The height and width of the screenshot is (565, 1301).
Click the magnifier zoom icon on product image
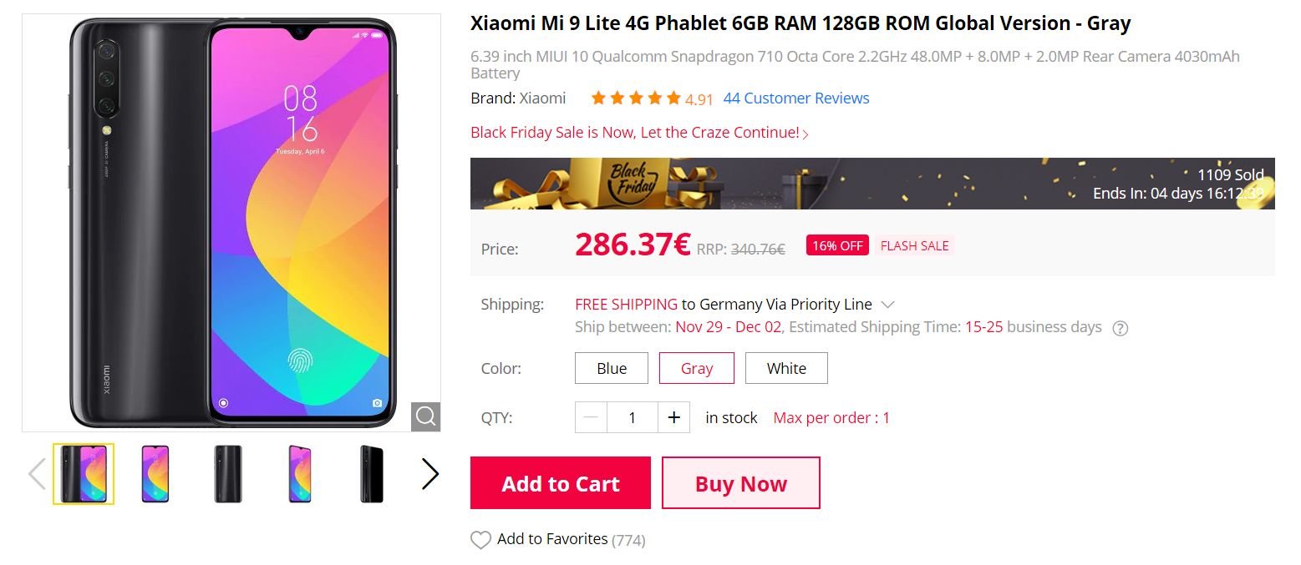tap(425, 416)
